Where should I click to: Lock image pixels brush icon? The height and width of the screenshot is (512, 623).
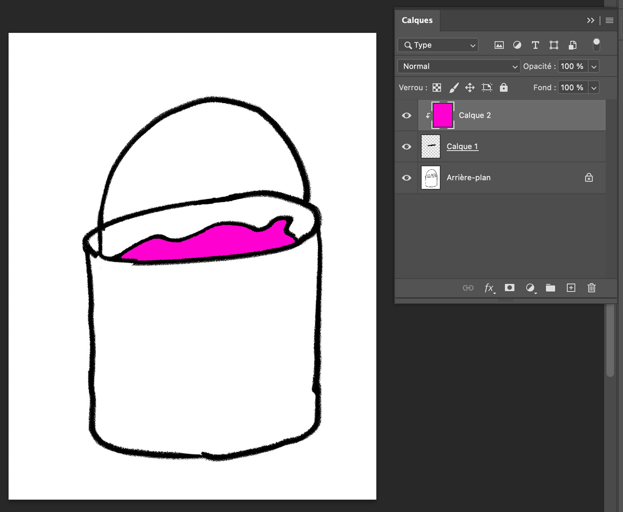coord(454,88)
